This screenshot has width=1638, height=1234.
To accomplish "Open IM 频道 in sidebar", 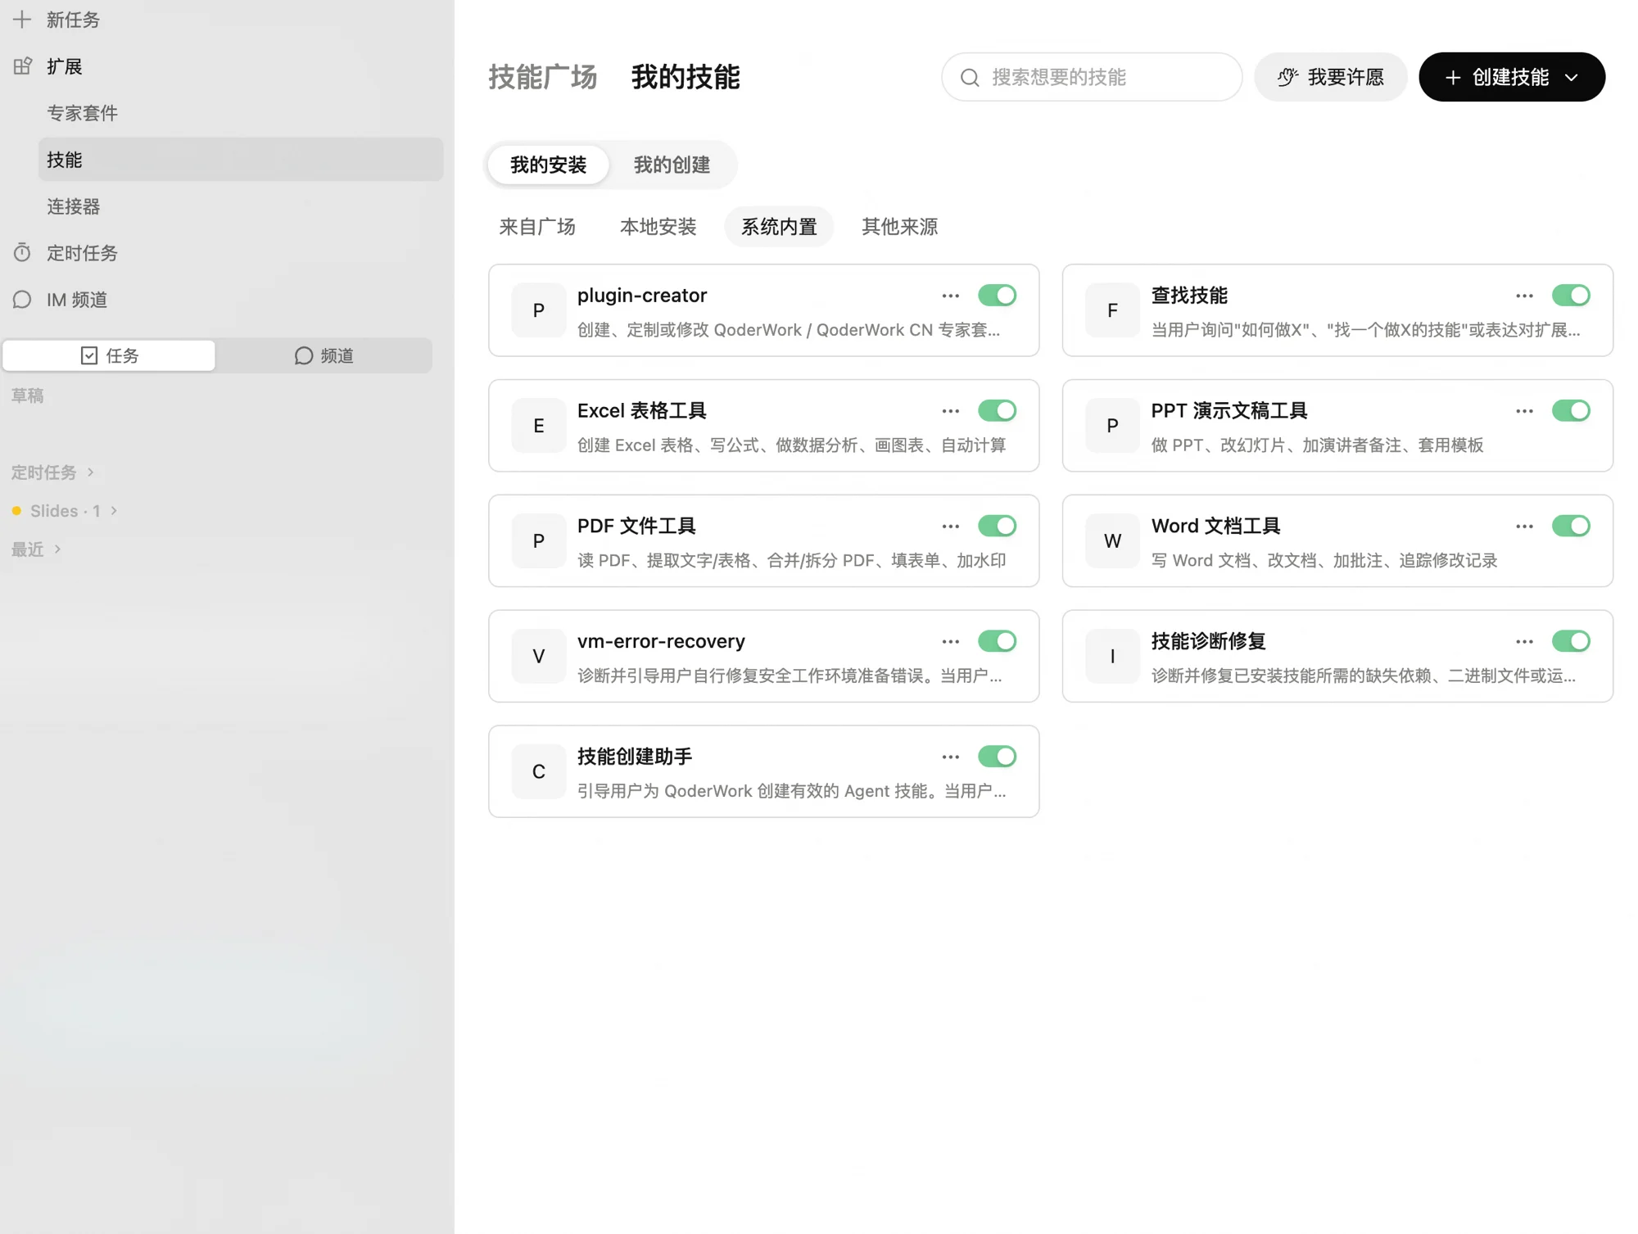I will pos(77,300).
